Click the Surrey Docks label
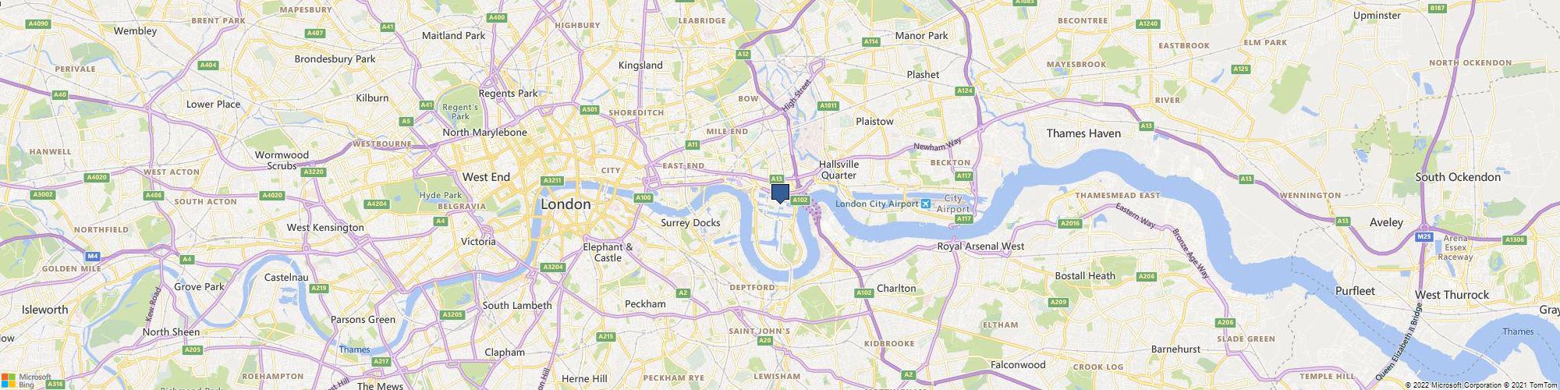 [x=690, y=223]
